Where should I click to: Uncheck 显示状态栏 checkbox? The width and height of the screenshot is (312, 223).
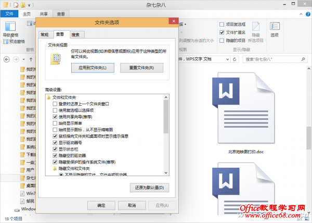(x=55, y=149)
